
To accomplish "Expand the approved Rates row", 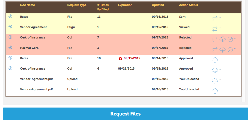I will pos(10,58).
